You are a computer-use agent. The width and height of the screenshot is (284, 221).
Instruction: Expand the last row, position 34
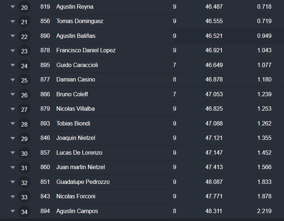(x=13, y=211)
